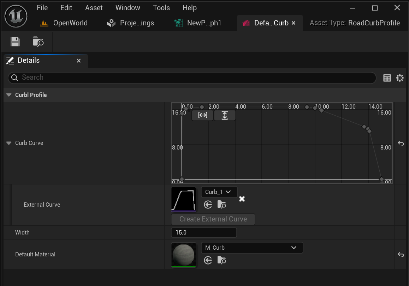Use selected asset for Default Material
409x286 pixels.
click(208, 260)
